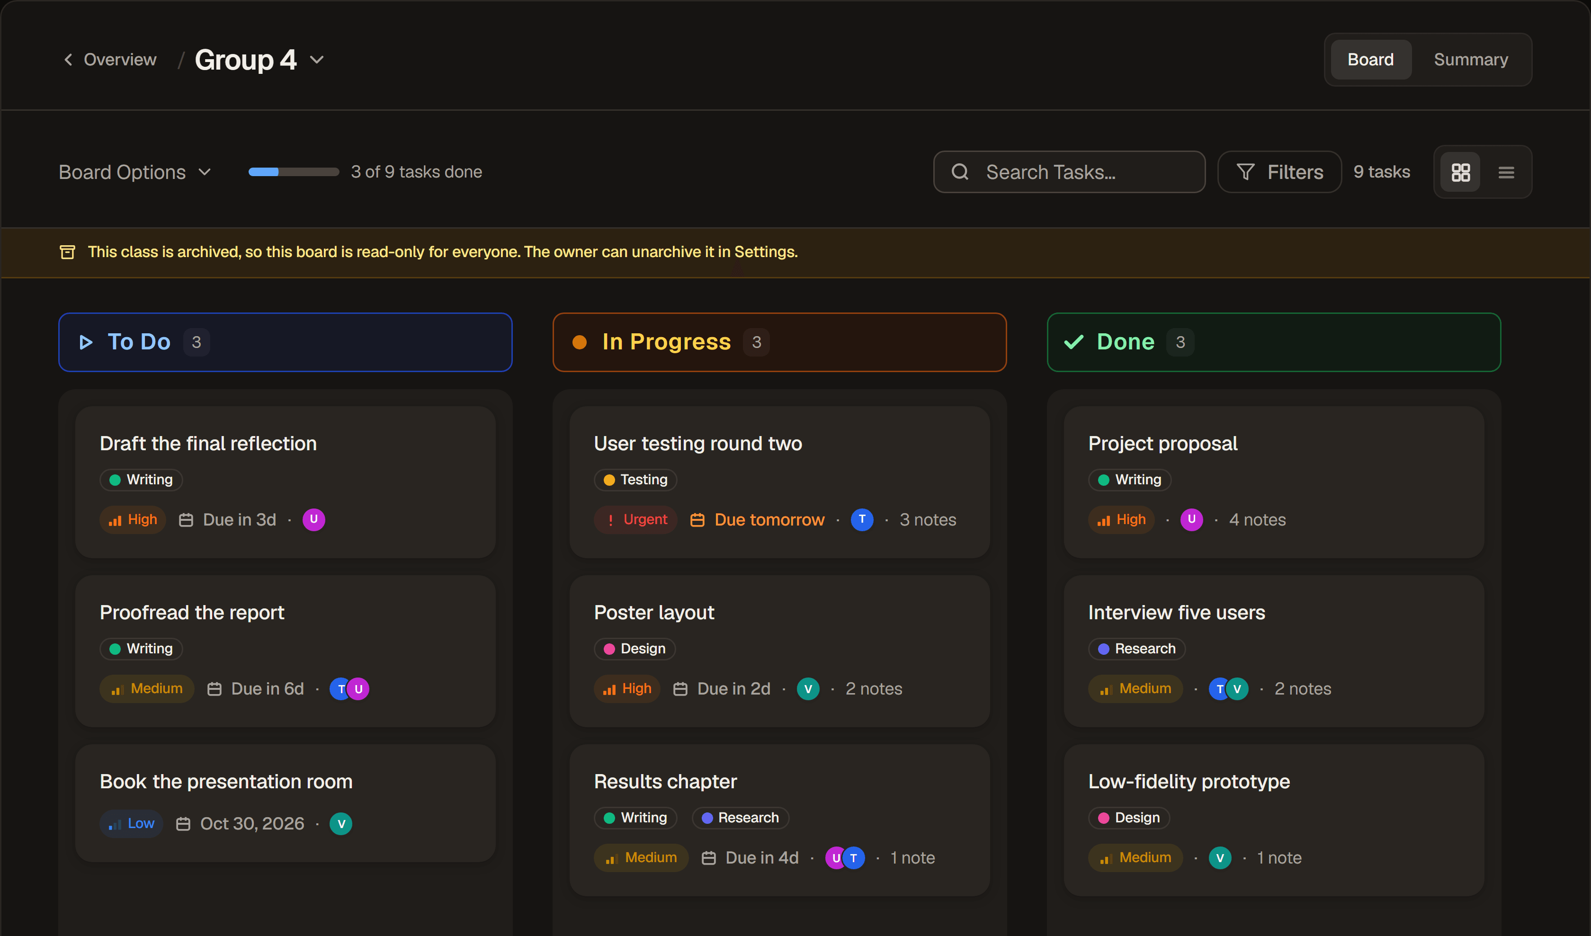Screen dimensions: 1591x936
Task: Click the In Progress orange dot
Action: coord(580,342)
